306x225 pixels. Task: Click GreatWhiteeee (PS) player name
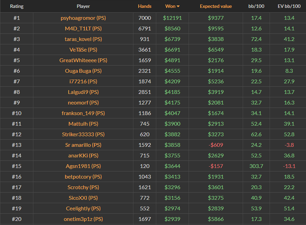83,60
